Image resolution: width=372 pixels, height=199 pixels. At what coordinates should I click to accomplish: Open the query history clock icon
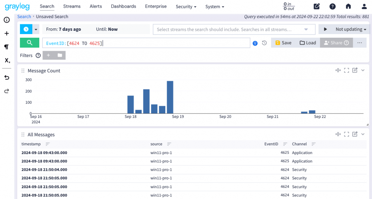pos(264,43)
